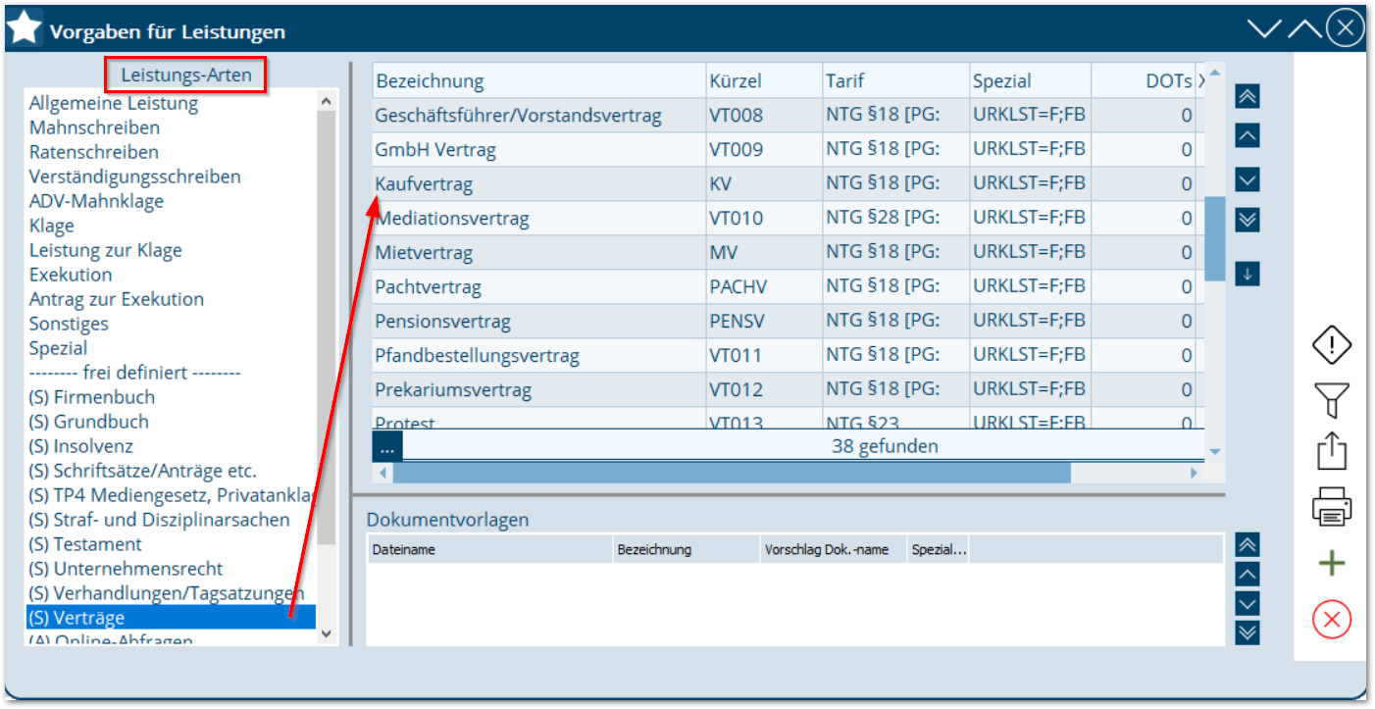The width and height of the screenshot is (1375, 709).
Task: Select the 'GmbH Vertrag' row
Action: (788, 149)
